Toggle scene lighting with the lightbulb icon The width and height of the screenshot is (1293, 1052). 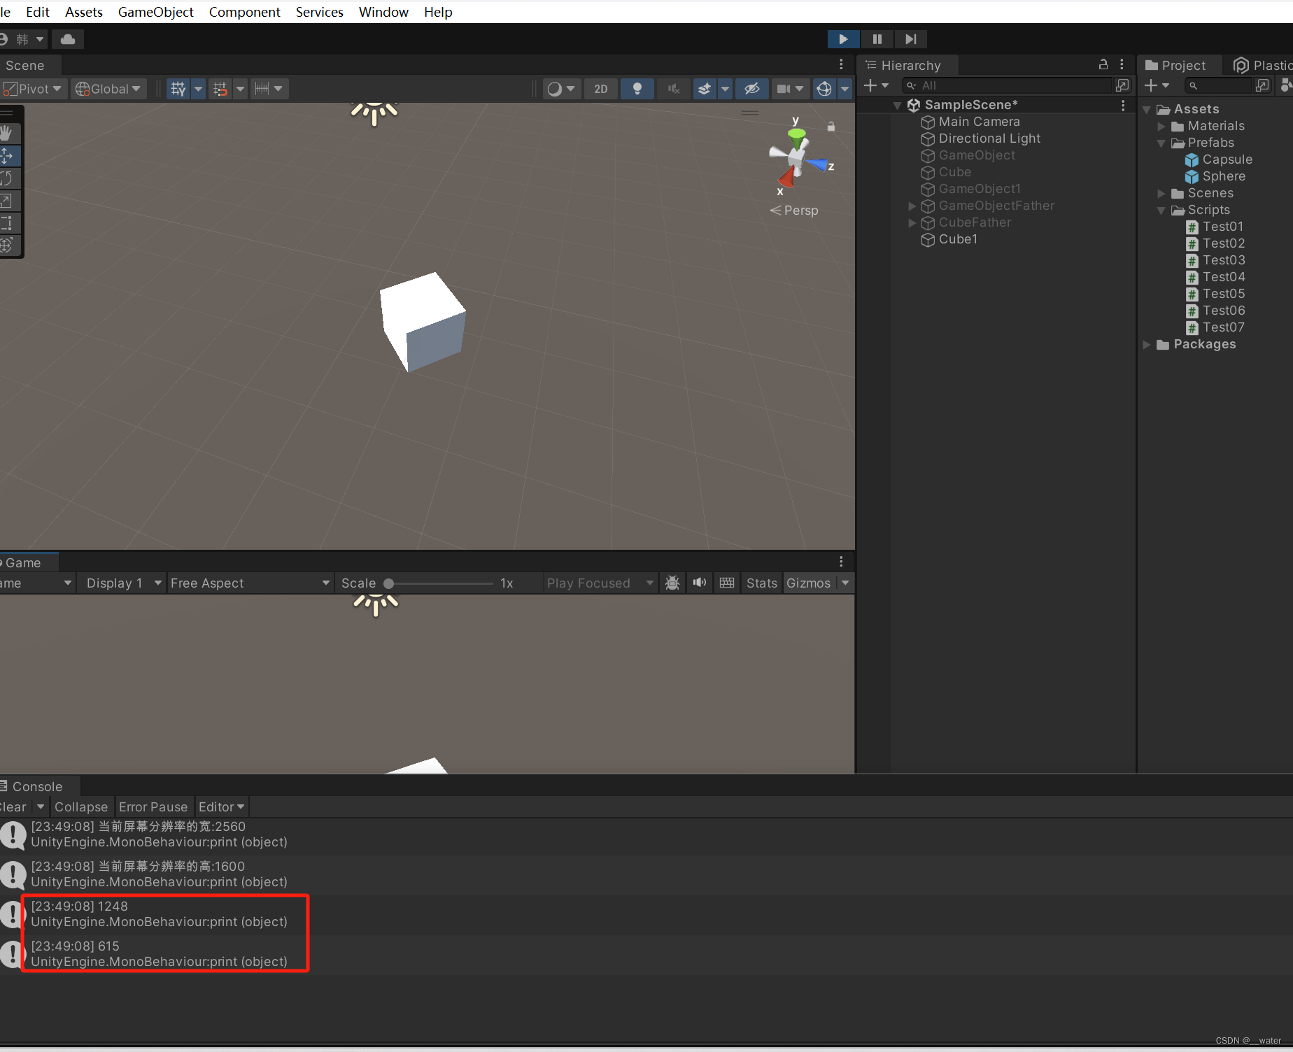[637, 88]
